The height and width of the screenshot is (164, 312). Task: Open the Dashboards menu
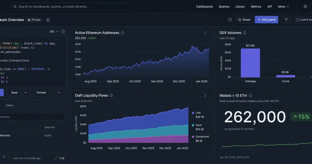click(x=204, y=7)
